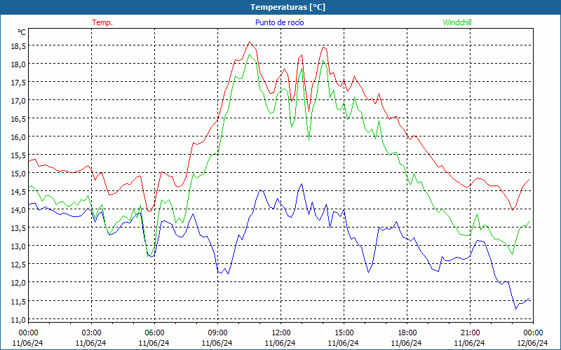561x350 pixels.
Task: Click the 12:00 time label on the x-axis
Action: point(281,332)
